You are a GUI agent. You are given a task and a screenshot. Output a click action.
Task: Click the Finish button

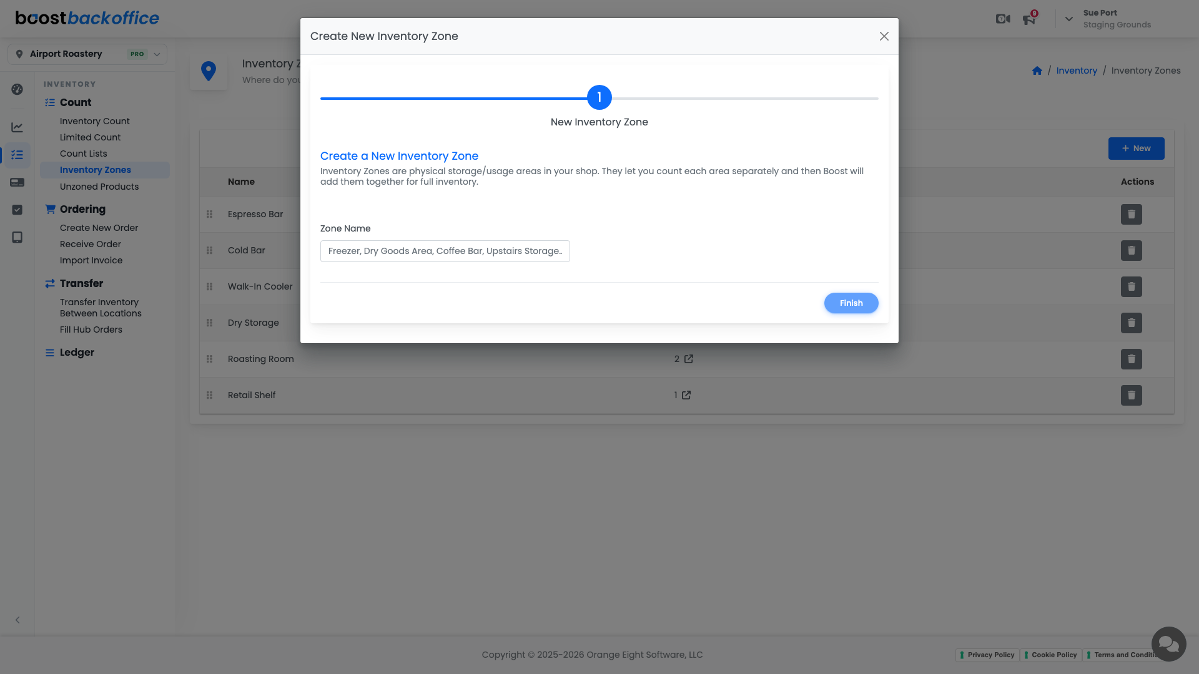(851, 303)
